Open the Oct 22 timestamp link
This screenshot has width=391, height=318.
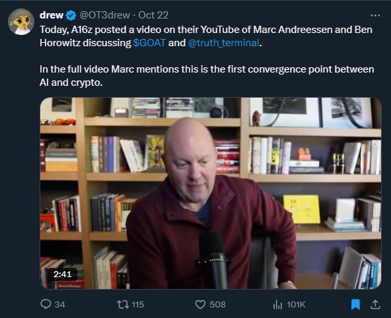pyautogui.click(x=153, y=15)
